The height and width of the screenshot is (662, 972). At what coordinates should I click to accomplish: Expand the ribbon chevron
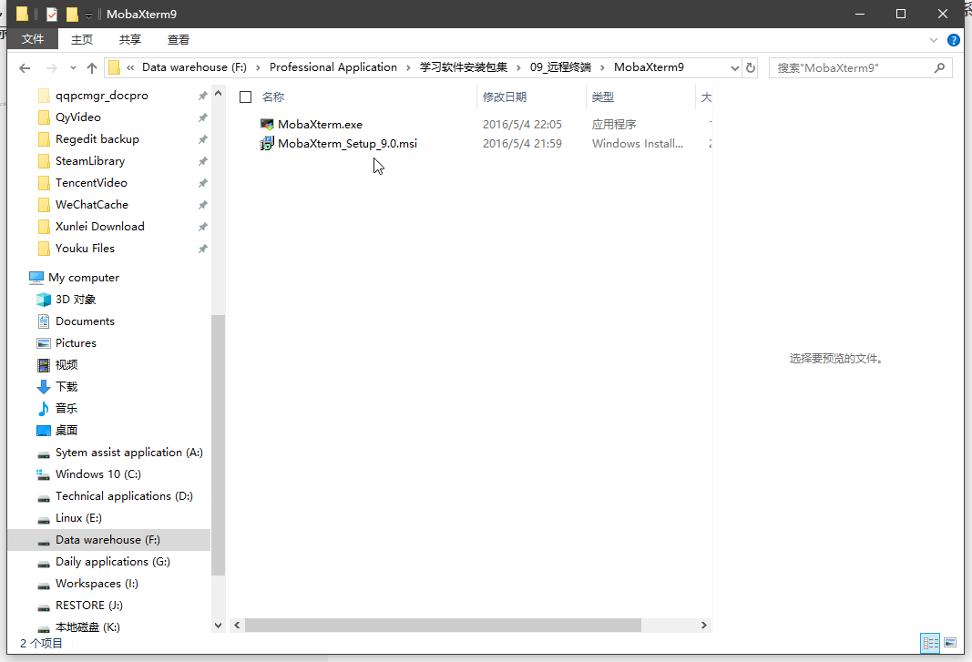click(934, 40)
